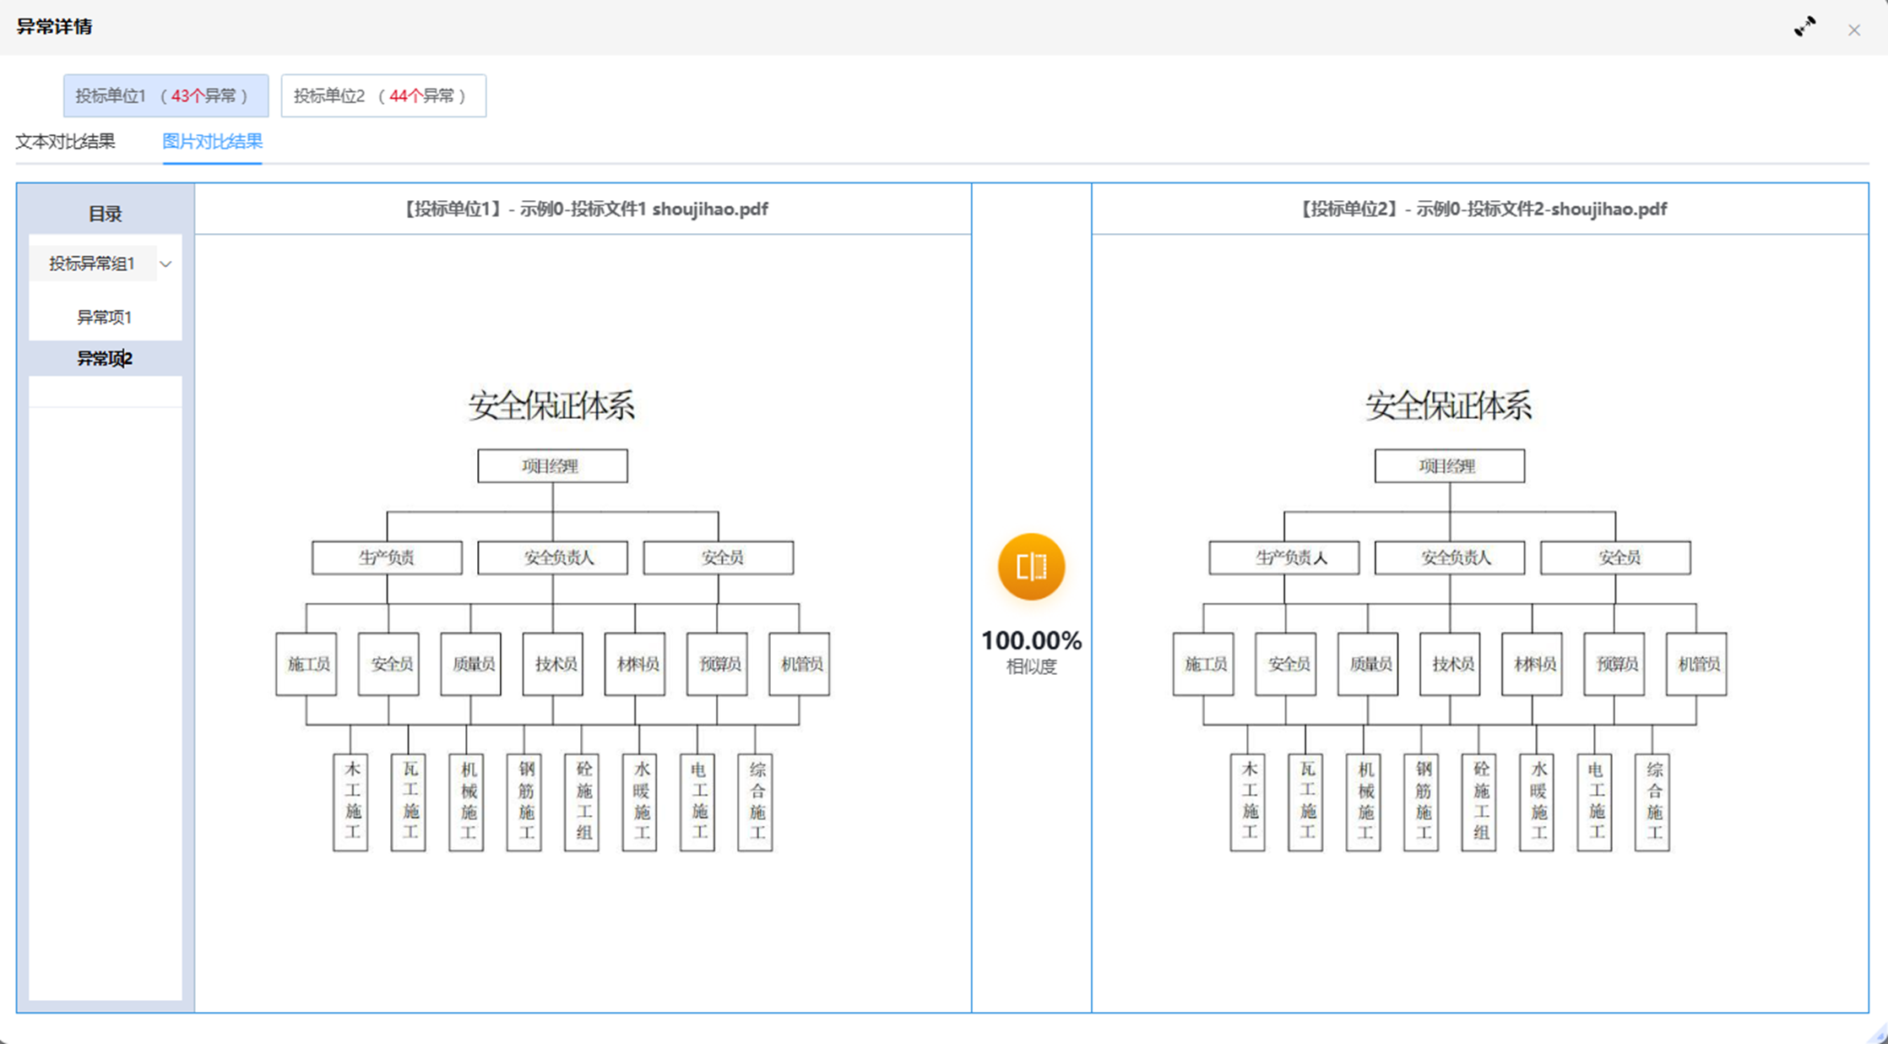This screenshot has height=1044, width=1888.
Task: Close the 异常详情 dialog
Action: (x=1854, y=30)
